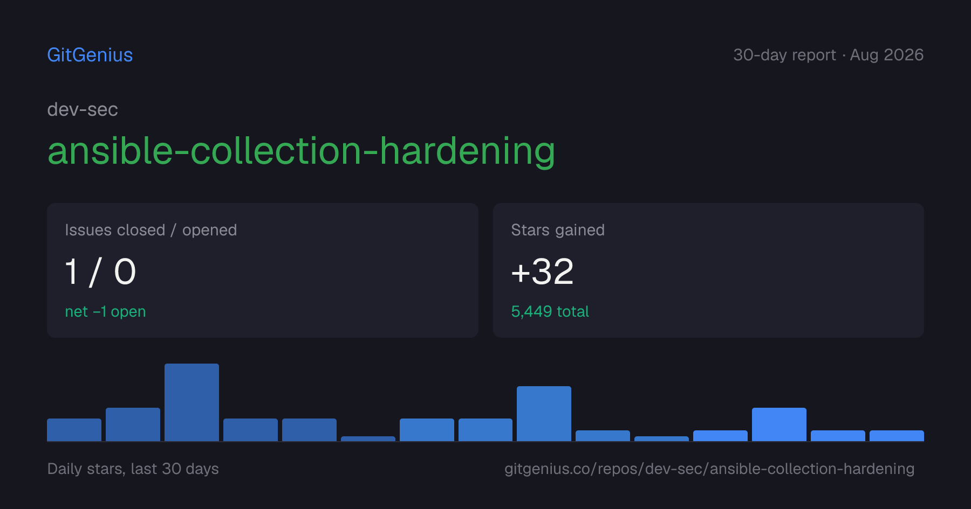Open the 30-day report Aug 2026 label
Image resolution: width=971 pixels, height=509 pixels.
point(828,55)
